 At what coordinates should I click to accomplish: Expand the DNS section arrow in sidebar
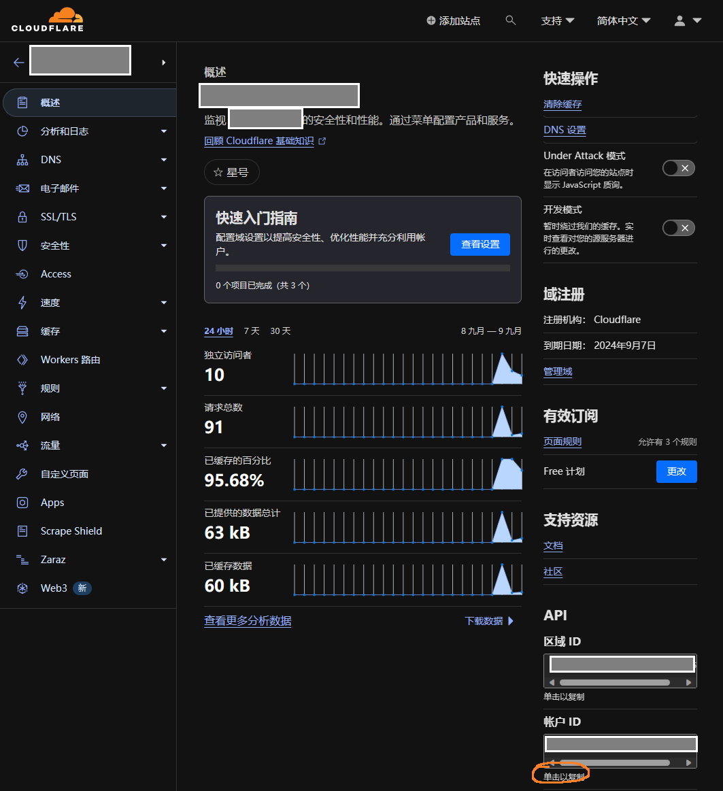point(164,160)
